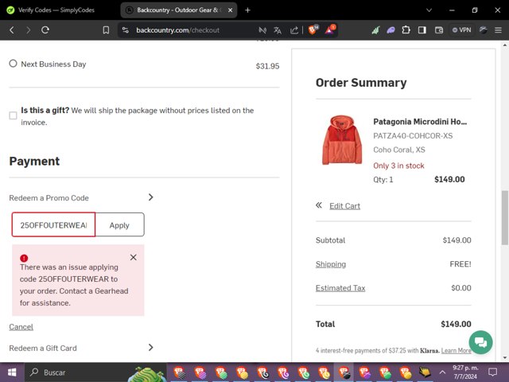Check the Is this a gift checkbox
The width and height of the screenshot is (509, 382).
tap(13, 115)
